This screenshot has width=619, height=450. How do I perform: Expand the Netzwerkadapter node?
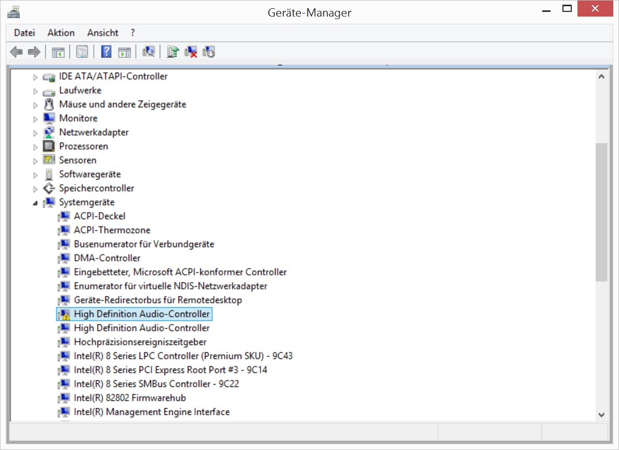pyautogui.click(x=35, y=133)
